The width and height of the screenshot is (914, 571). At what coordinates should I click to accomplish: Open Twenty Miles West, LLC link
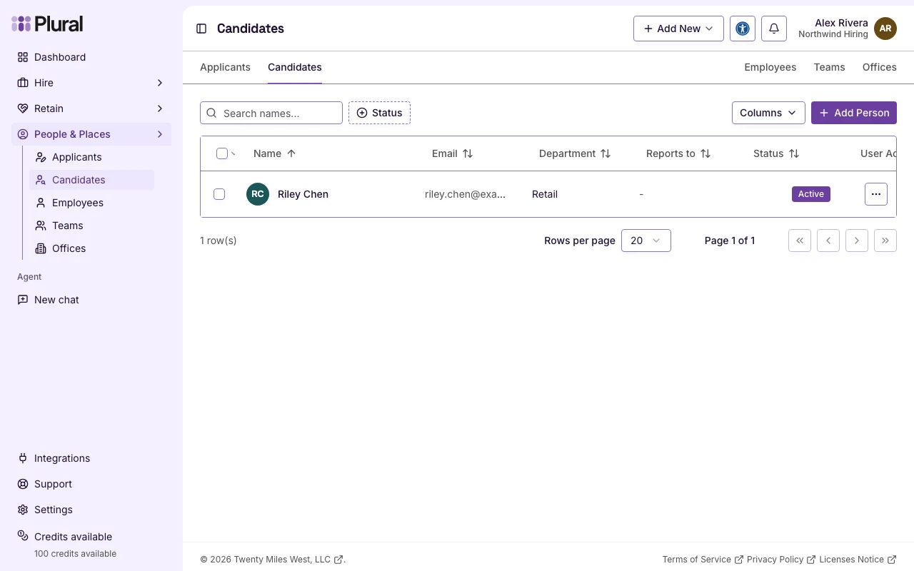[288, 560]
